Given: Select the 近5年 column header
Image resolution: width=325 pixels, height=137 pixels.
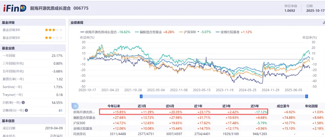Looking at the screenshot, I should (255, 106).
